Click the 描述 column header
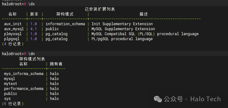Viewport: 228px width, 108px height. (144, 14)
